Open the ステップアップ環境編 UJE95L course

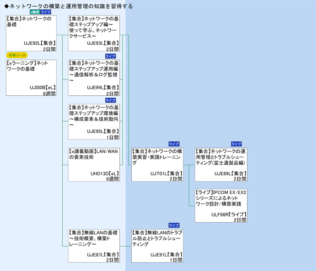point(94,121)
